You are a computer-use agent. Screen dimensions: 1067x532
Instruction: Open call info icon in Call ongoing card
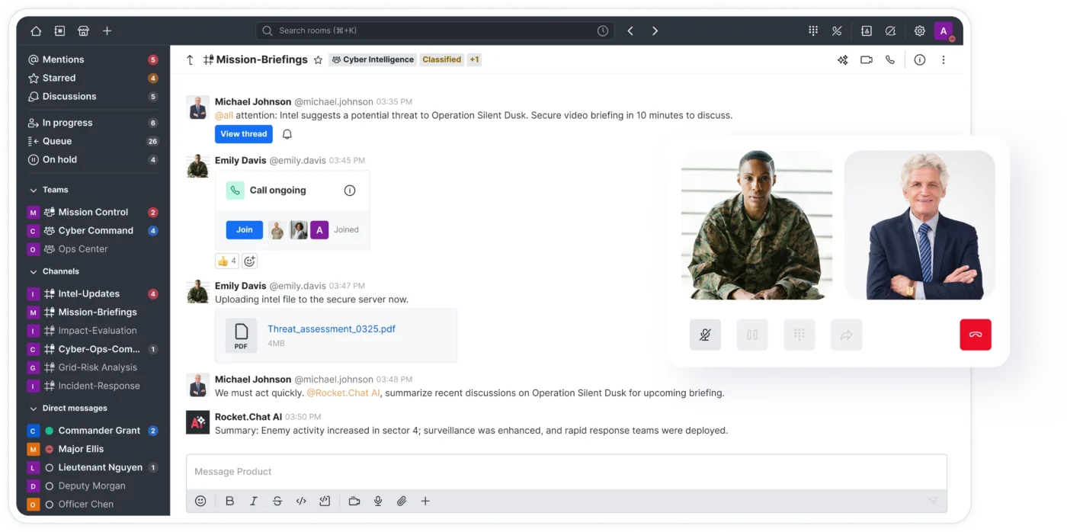(350, 191)
